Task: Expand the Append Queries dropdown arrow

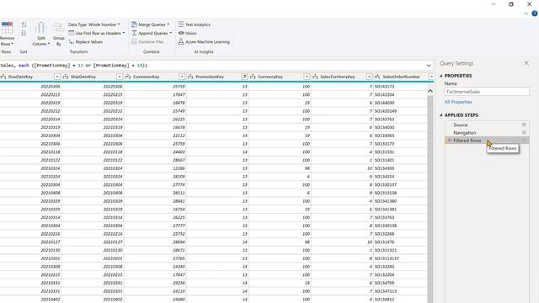Action: tap(171, 33)
